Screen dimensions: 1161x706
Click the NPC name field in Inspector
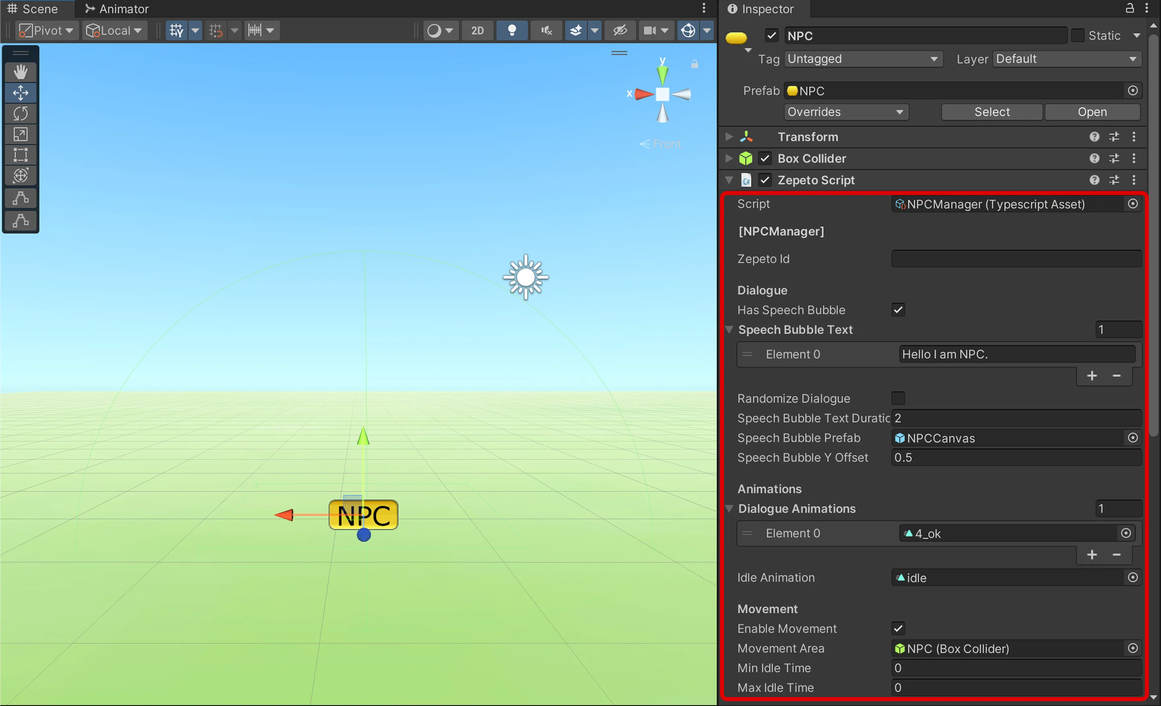[926, 36]
